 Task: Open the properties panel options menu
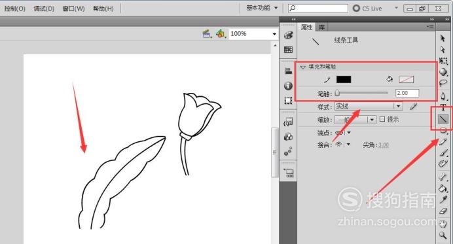coord(430,27)
